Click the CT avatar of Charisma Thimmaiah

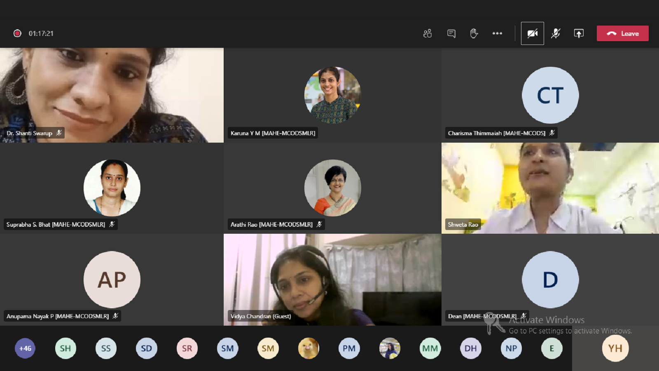click(x=550, y=95)
